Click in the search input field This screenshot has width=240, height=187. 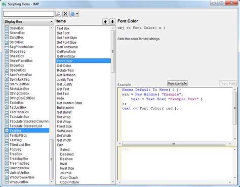tap(29, 14)
